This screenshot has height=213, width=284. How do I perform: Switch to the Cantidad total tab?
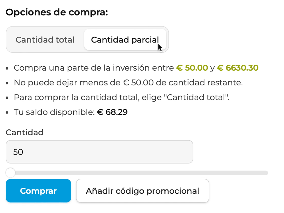click(45, 40)
